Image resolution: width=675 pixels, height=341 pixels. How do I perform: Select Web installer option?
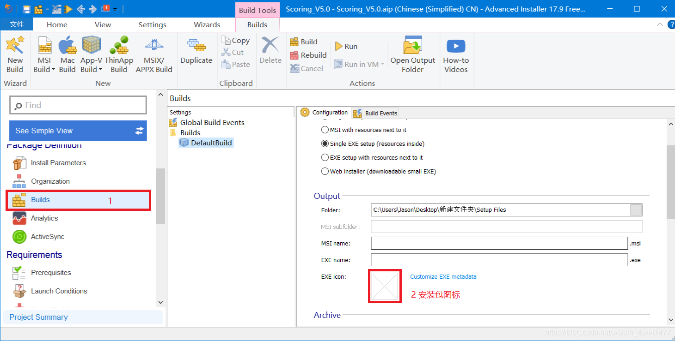(x=379, y=172)
